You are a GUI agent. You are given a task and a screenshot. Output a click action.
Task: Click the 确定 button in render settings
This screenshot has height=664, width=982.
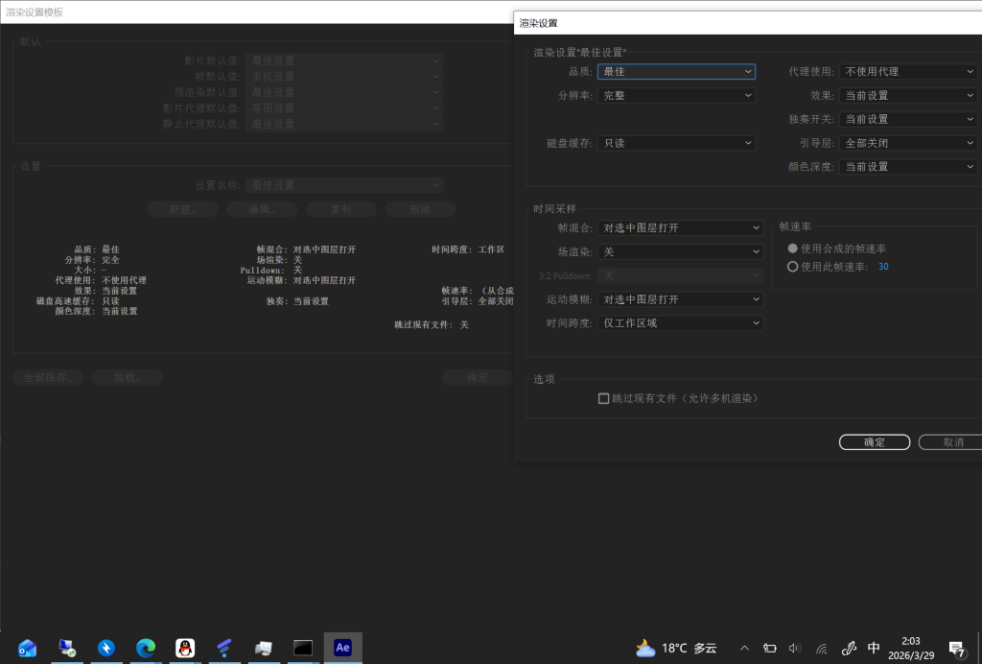pyautogui.click(x=874, y=442)
